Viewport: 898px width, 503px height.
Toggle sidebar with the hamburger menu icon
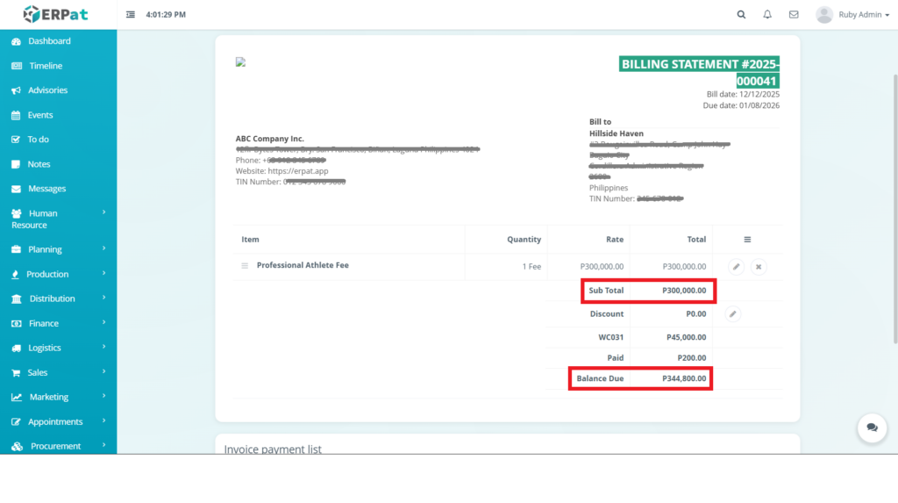click(x=131, y=15)
